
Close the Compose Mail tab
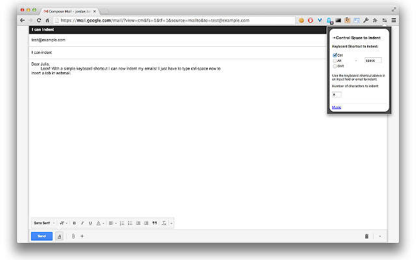[94, 12]
